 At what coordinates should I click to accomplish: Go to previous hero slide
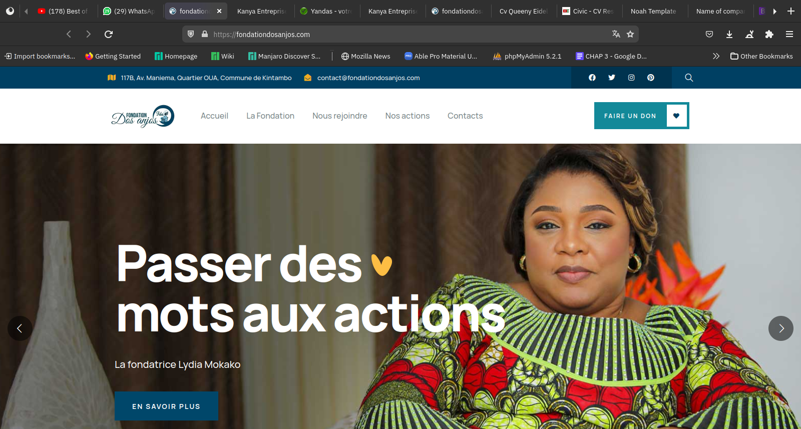tap(20, 328)
